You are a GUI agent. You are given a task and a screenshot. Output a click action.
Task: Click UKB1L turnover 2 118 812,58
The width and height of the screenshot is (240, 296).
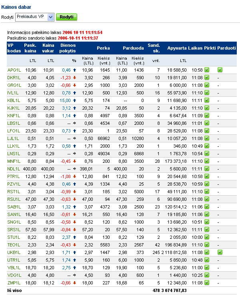(174, 252)
